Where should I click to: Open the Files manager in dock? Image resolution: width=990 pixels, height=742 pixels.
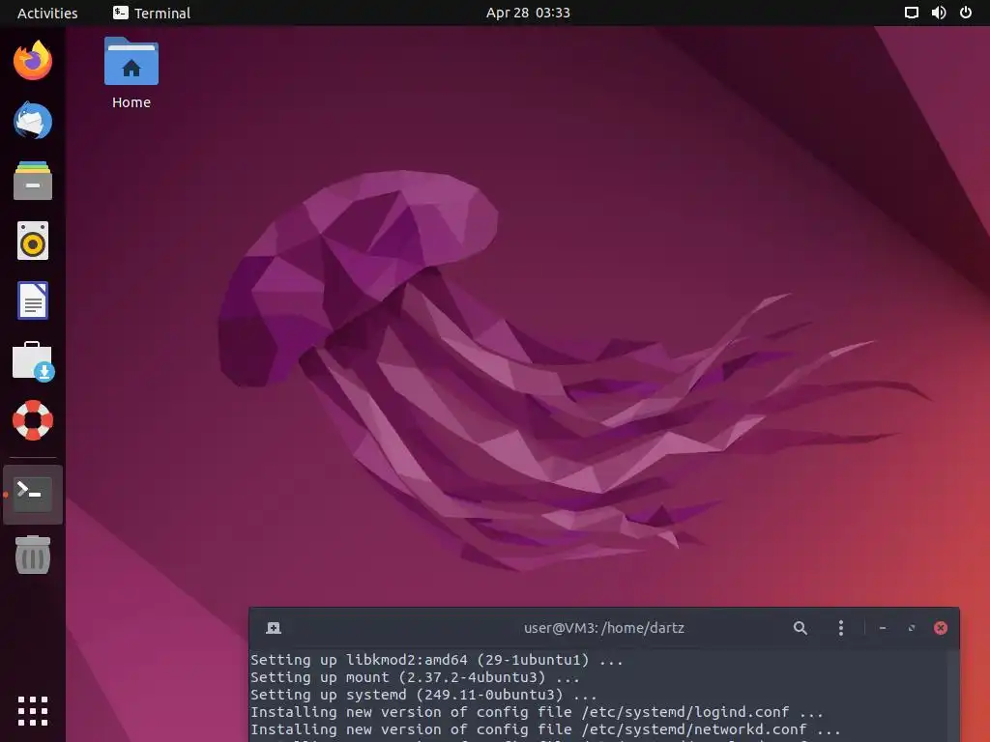(33, 181)
